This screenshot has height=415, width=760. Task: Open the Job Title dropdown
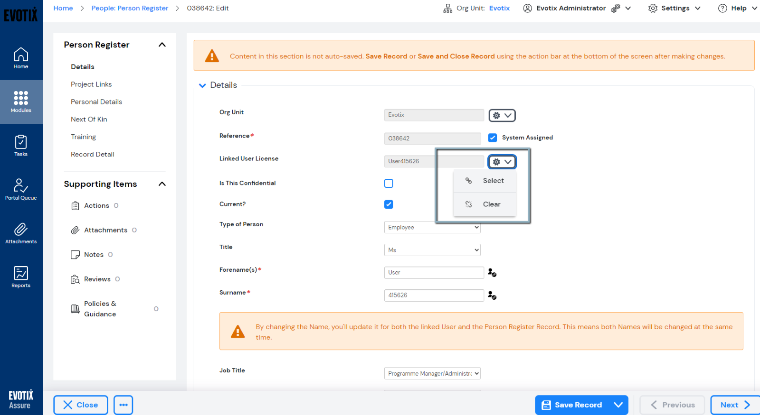coord(432,373)
